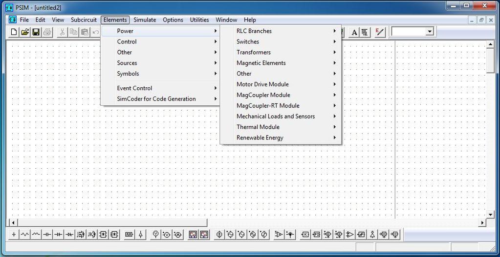Select the step voltage source icon
The image size is (500, 257).
[264, 235]
